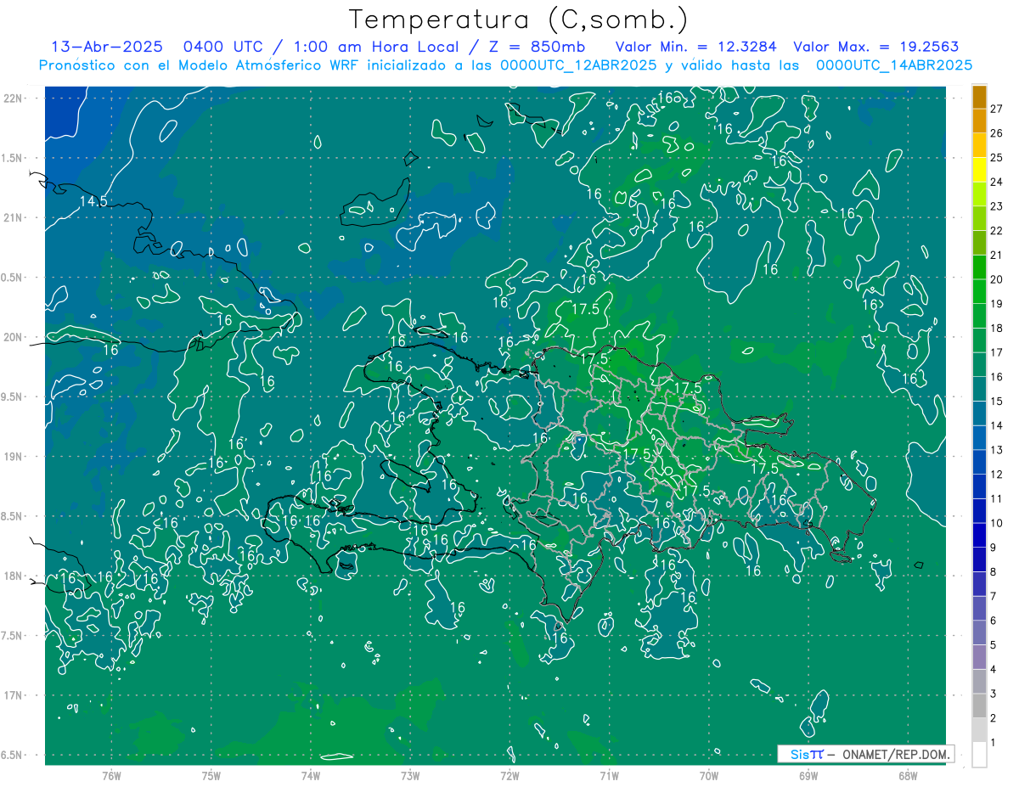Click color scale value "10"
Viewport: 1019px width, 787px height.
(x=997, y=523)
